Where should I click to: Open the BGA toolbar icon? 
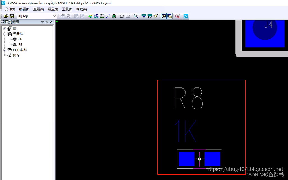pos(114,16)
